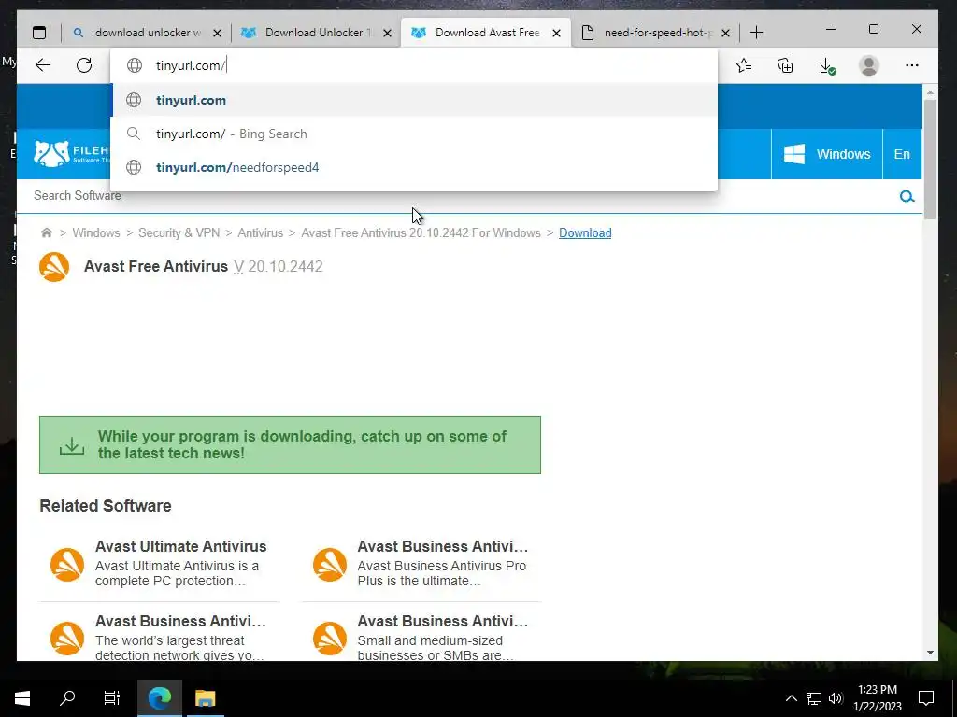Viewport: 957px width, 717px height.
Task: Open taskbar Search magnifier
Action: click(x=67, y=698)
